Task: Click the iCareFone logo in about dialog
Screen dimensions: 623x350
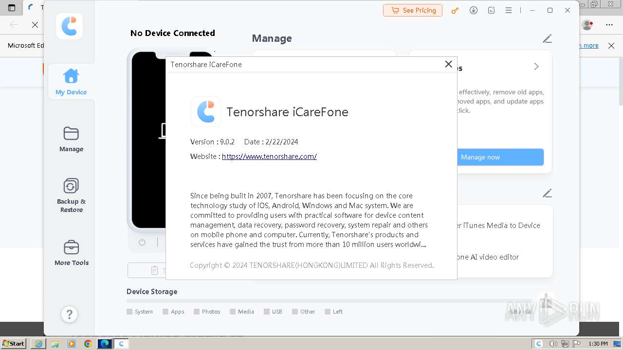Action: point(206,112)
